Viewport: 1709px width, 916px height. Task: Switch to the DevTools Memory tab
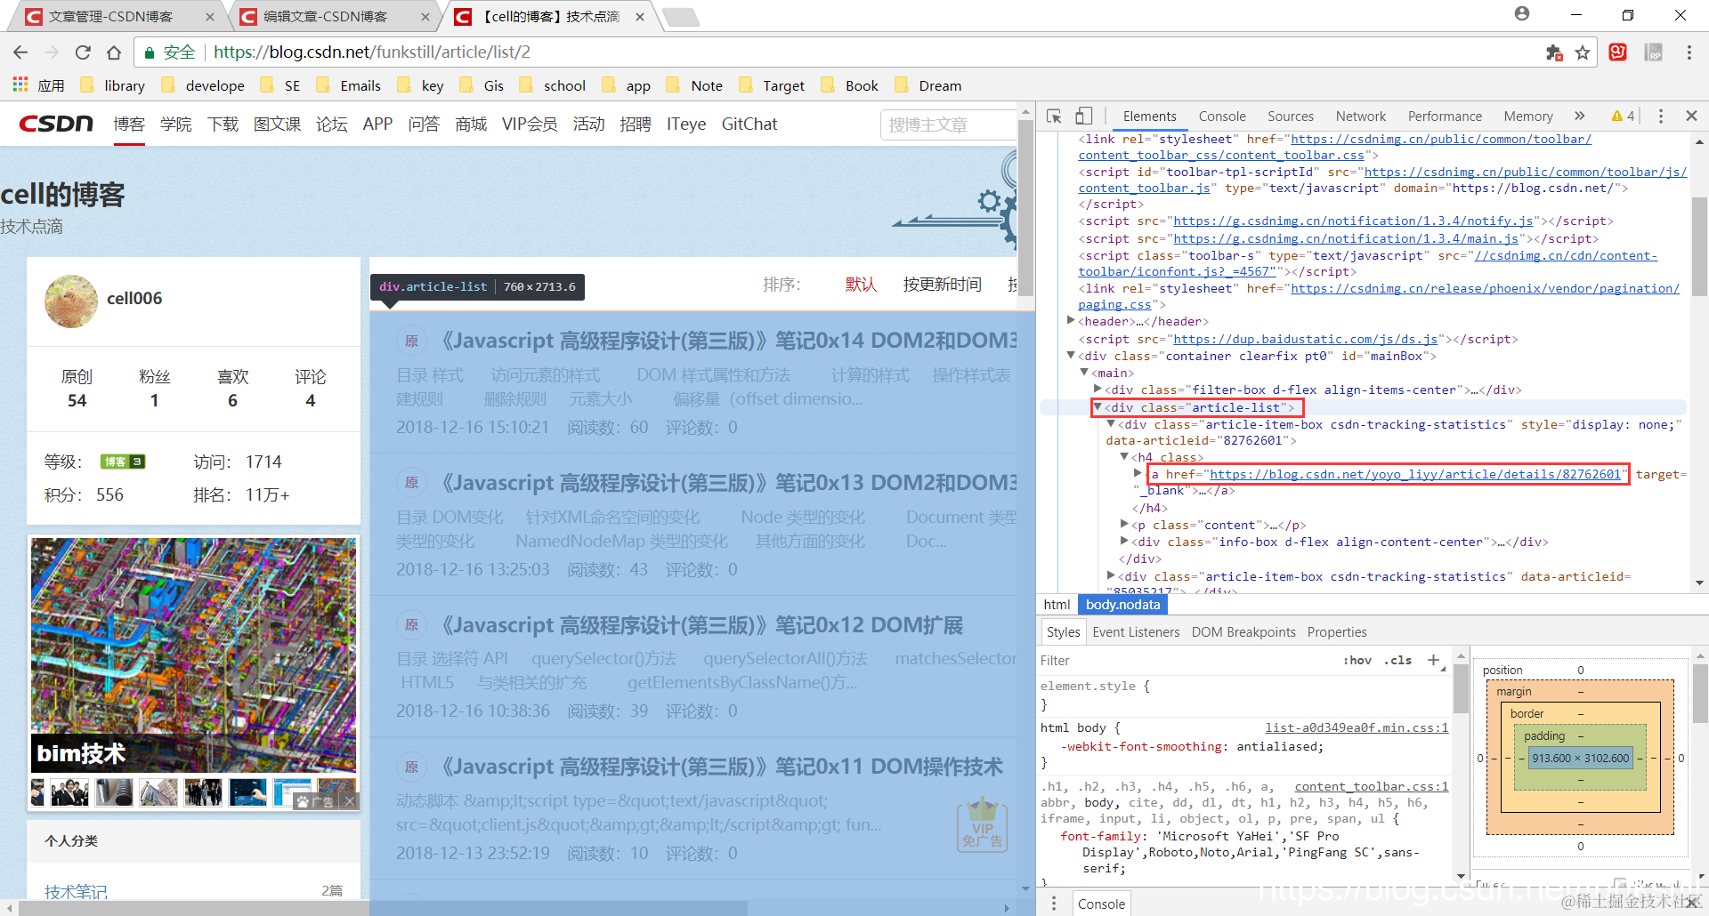1528,117
